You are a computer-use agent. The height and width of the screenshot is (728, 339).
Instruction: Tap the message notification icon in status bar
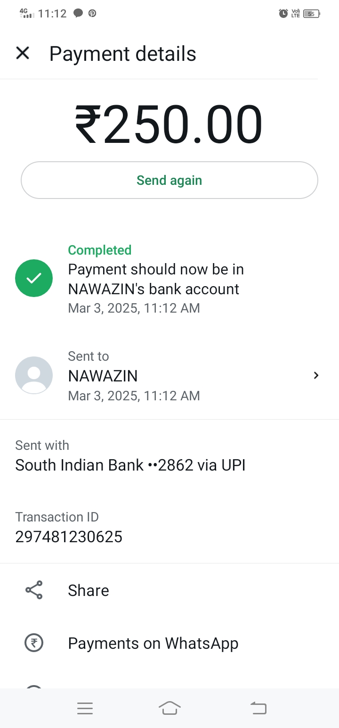78,13
